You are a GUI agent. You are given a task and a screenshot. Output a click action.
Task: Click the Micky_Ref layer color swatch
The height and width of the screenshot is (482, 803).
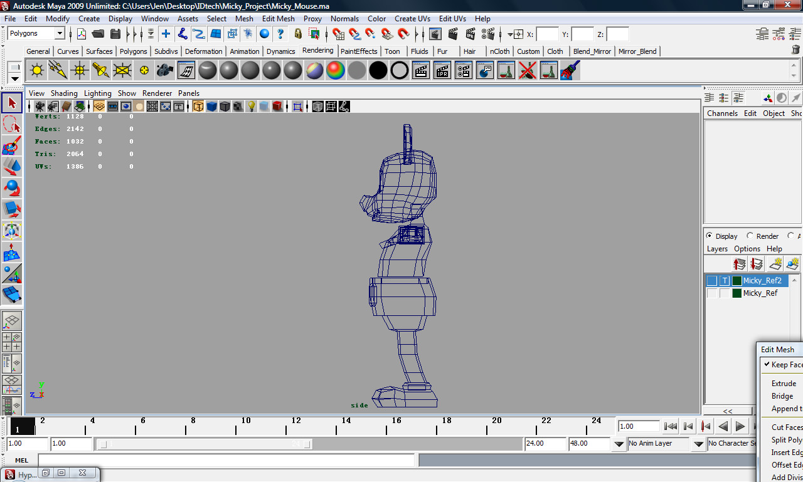click(x=737, y=293)
